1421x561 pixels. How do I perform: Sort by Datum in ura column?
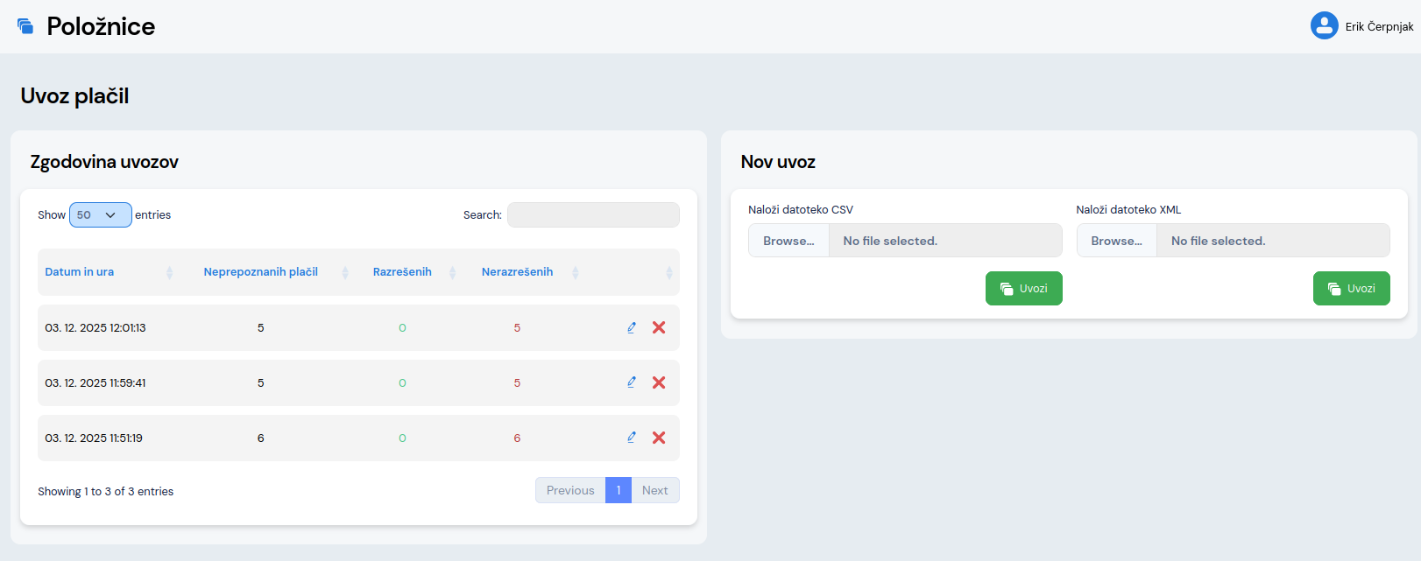pyautogui.click(x=80, y=272)
